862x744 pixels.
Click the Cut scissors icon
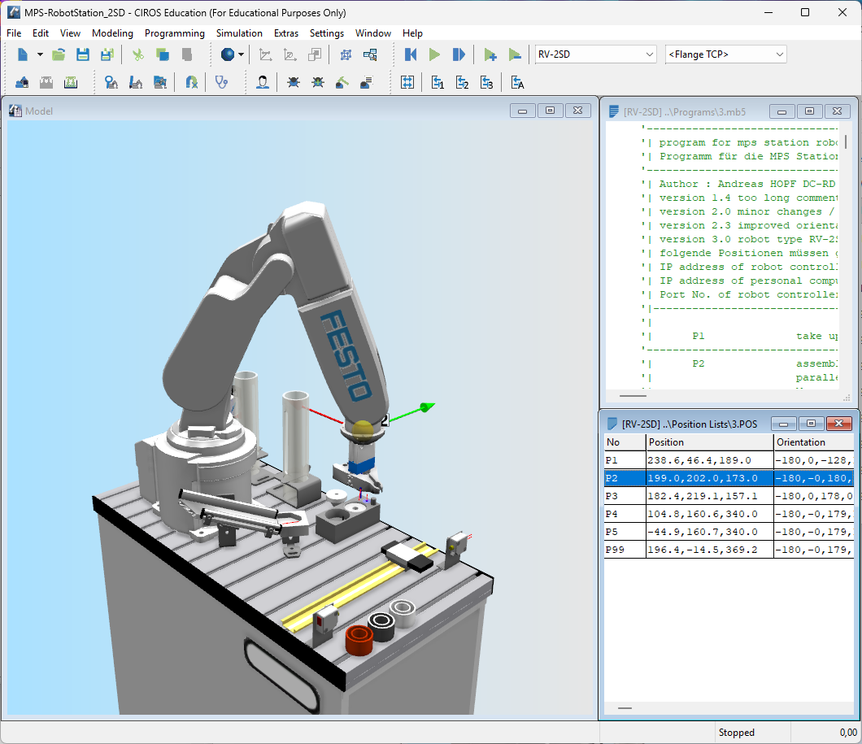tap(138, 54)
